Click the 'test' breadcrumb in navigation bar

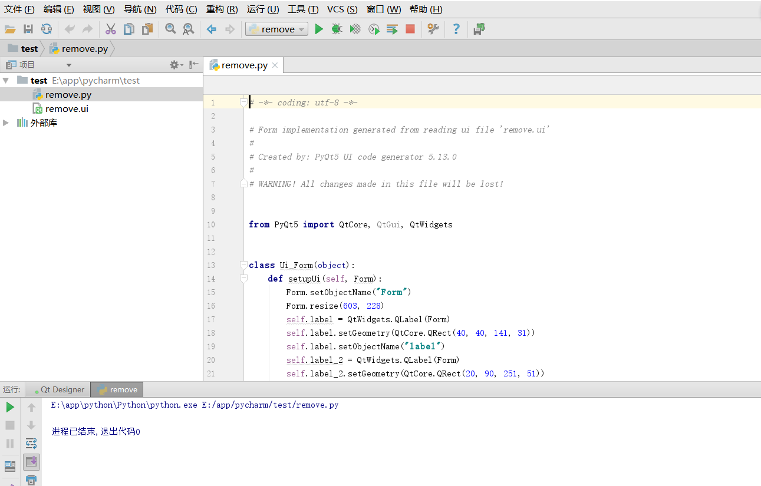(23, 48)
